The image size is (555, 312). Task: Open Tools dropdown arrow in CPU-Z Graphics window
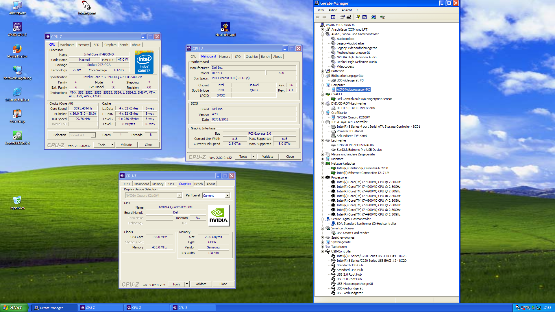[187, 284]
